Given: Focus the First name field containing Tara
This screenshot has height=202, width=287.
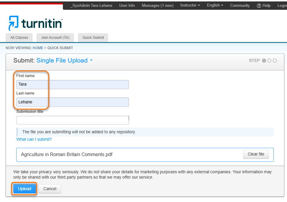Looking at the screenshot, I should pos(72,84).
